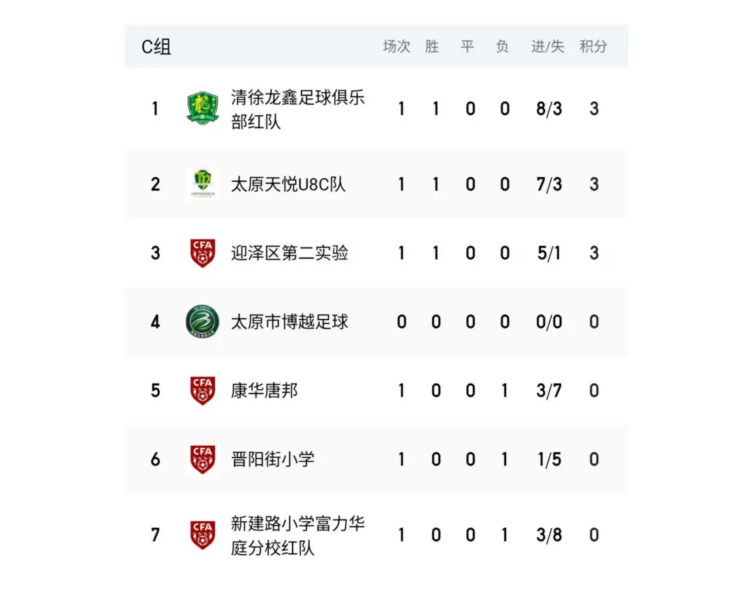
Task: Click the C组 group header
Action: pos(156,47)
